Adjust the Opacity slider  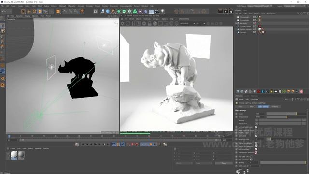pyautogui.click(x=283, y=162)
